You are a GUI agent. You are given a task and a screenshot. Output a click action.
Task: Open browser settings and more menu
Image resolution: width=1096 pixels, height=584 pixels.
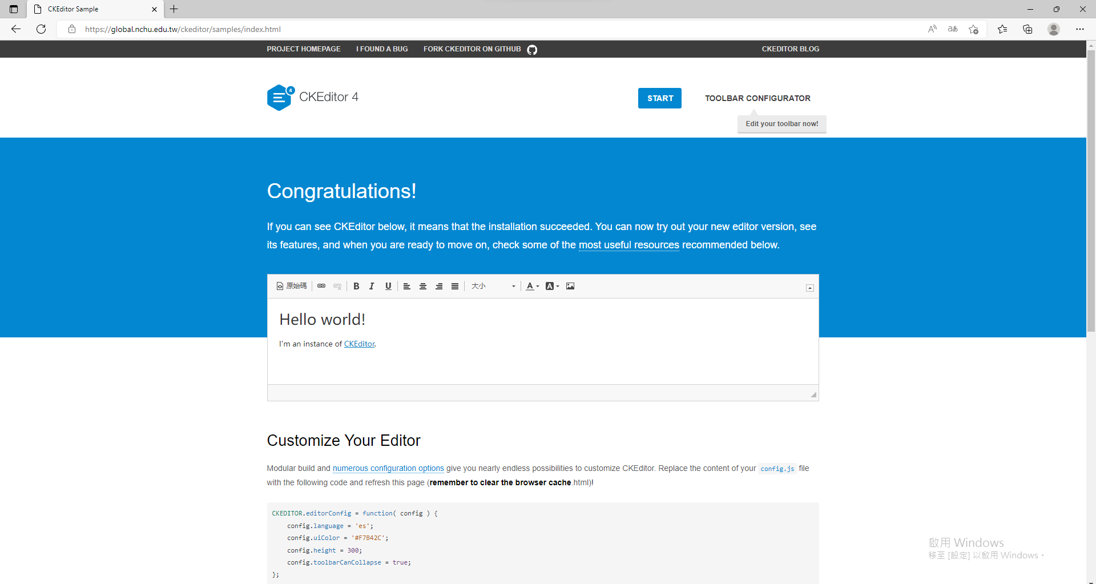(x=1080, y=29)
